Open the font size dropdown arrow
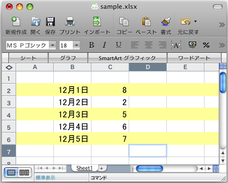The height and width of the screenshot is (183, 228). (x=76, y=45)
